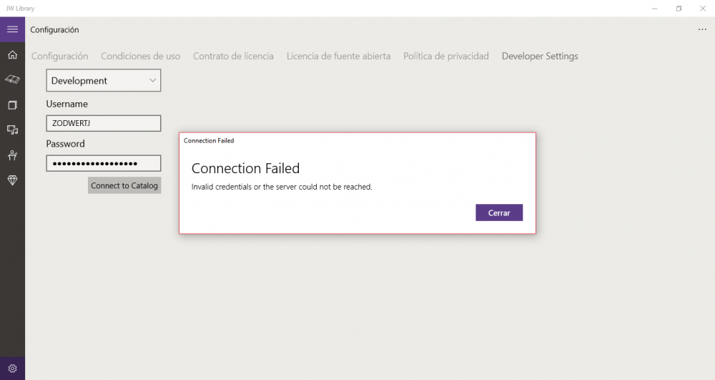Open the Settings gear icon
This screenshot has height=380, width=715.
click(12, 369)
